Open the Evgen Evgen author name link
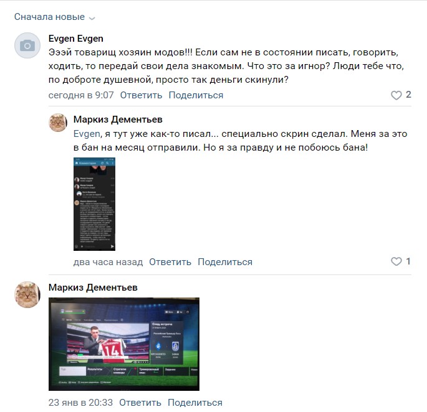Screen dimensions: 427x412 (75, 39)
